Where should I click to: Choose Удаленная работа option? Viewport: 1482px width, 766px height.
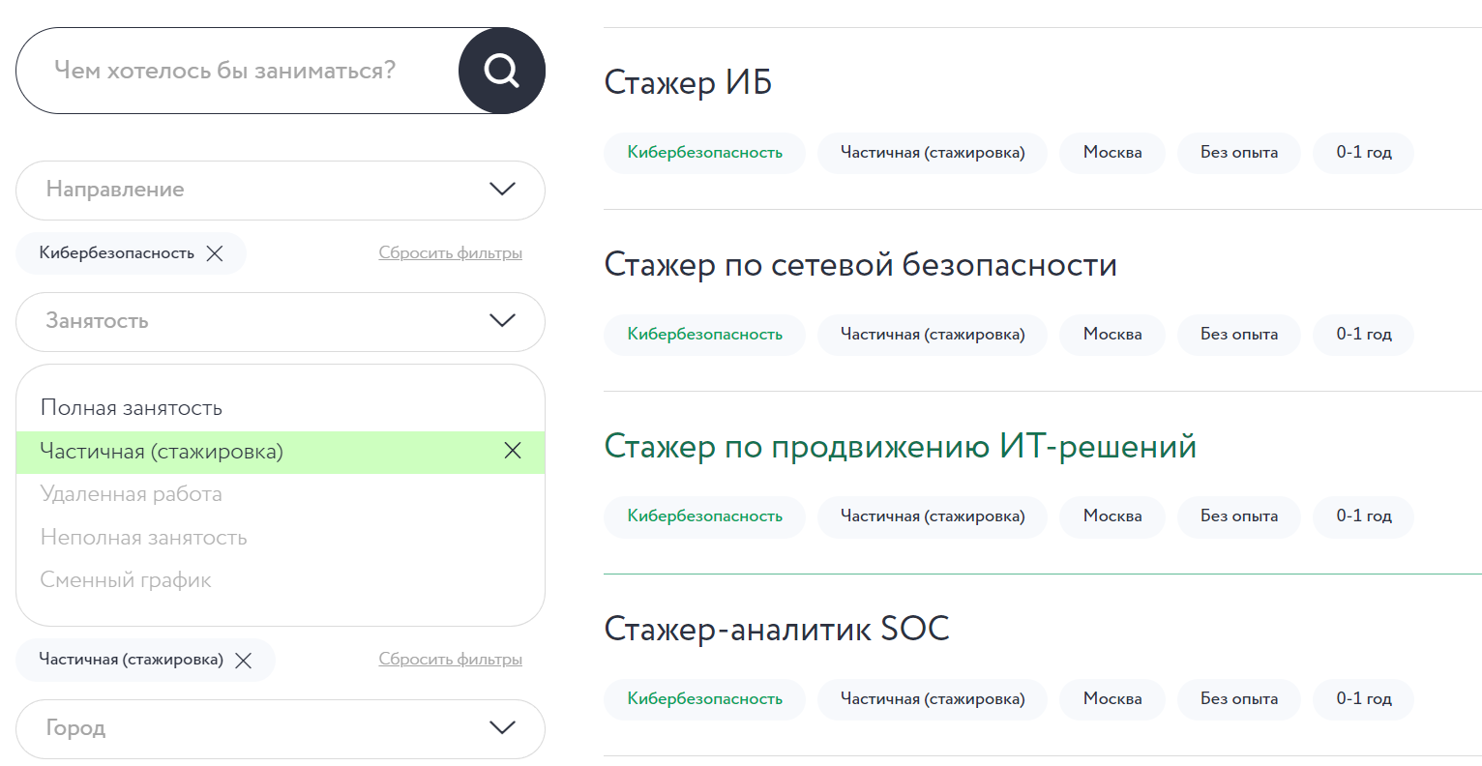(132, 494)
